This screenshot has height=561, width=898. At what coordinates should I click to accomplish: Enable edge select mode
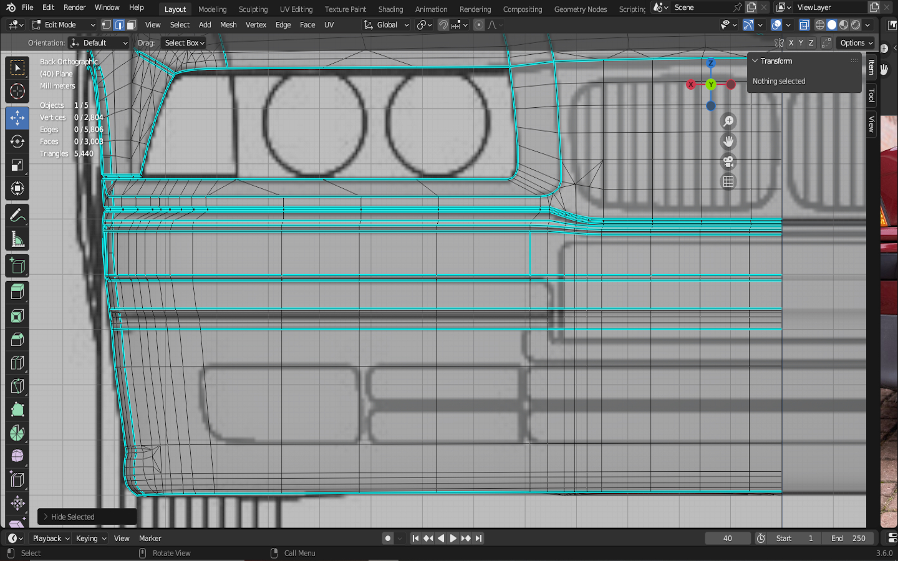(x=119, y=25)
